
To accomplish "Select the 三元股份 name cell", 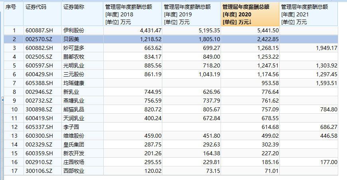I will tap(74, 74).
